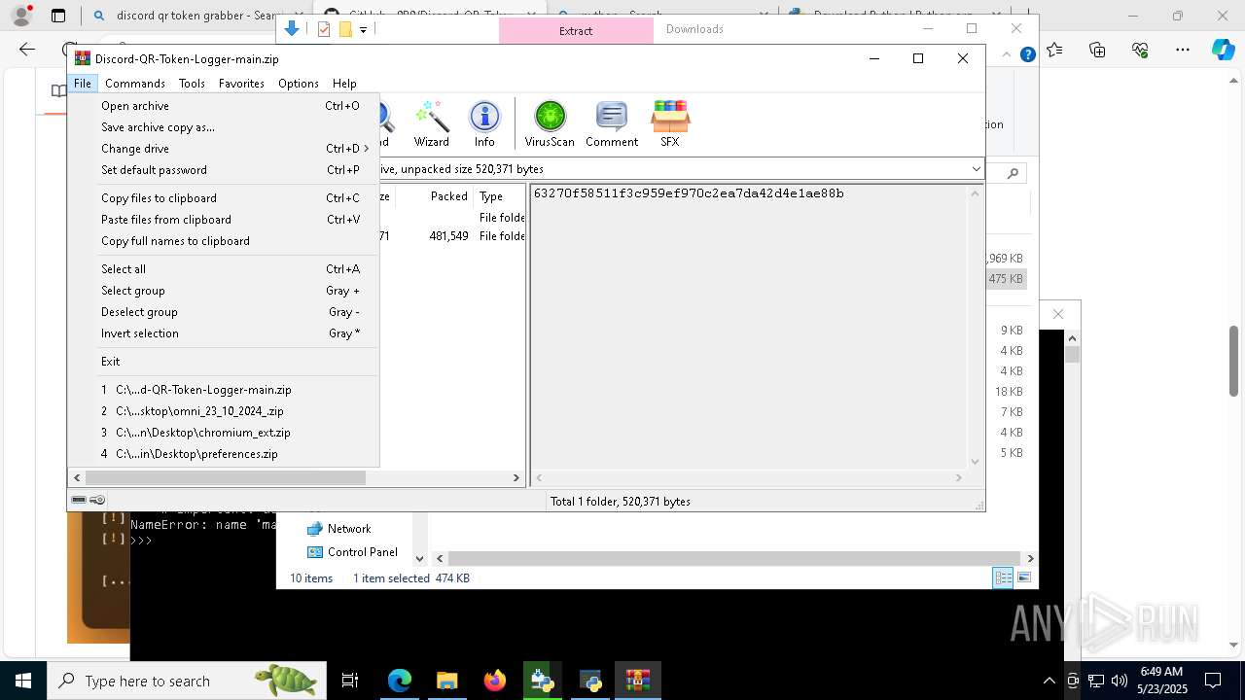Click the SFX toolbar icon
The height and width of the screenshot is (700, 1245).
click(670, 123)
